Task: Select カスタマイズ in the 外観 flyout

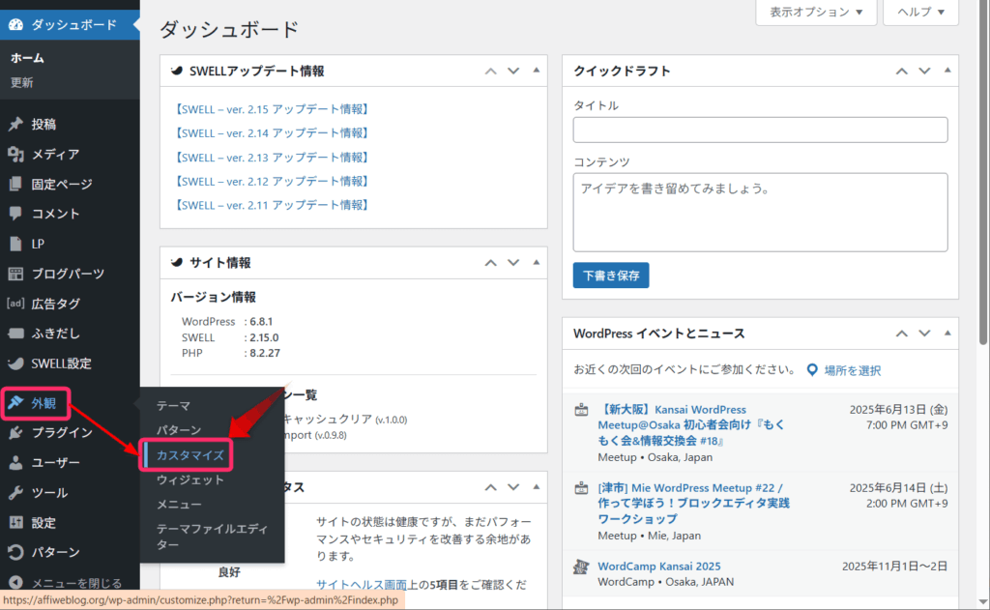Action: (190, 454)
